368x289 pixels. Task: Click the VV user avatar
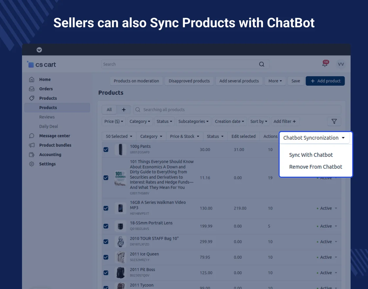pyautogui.click(x=341, y=64)
